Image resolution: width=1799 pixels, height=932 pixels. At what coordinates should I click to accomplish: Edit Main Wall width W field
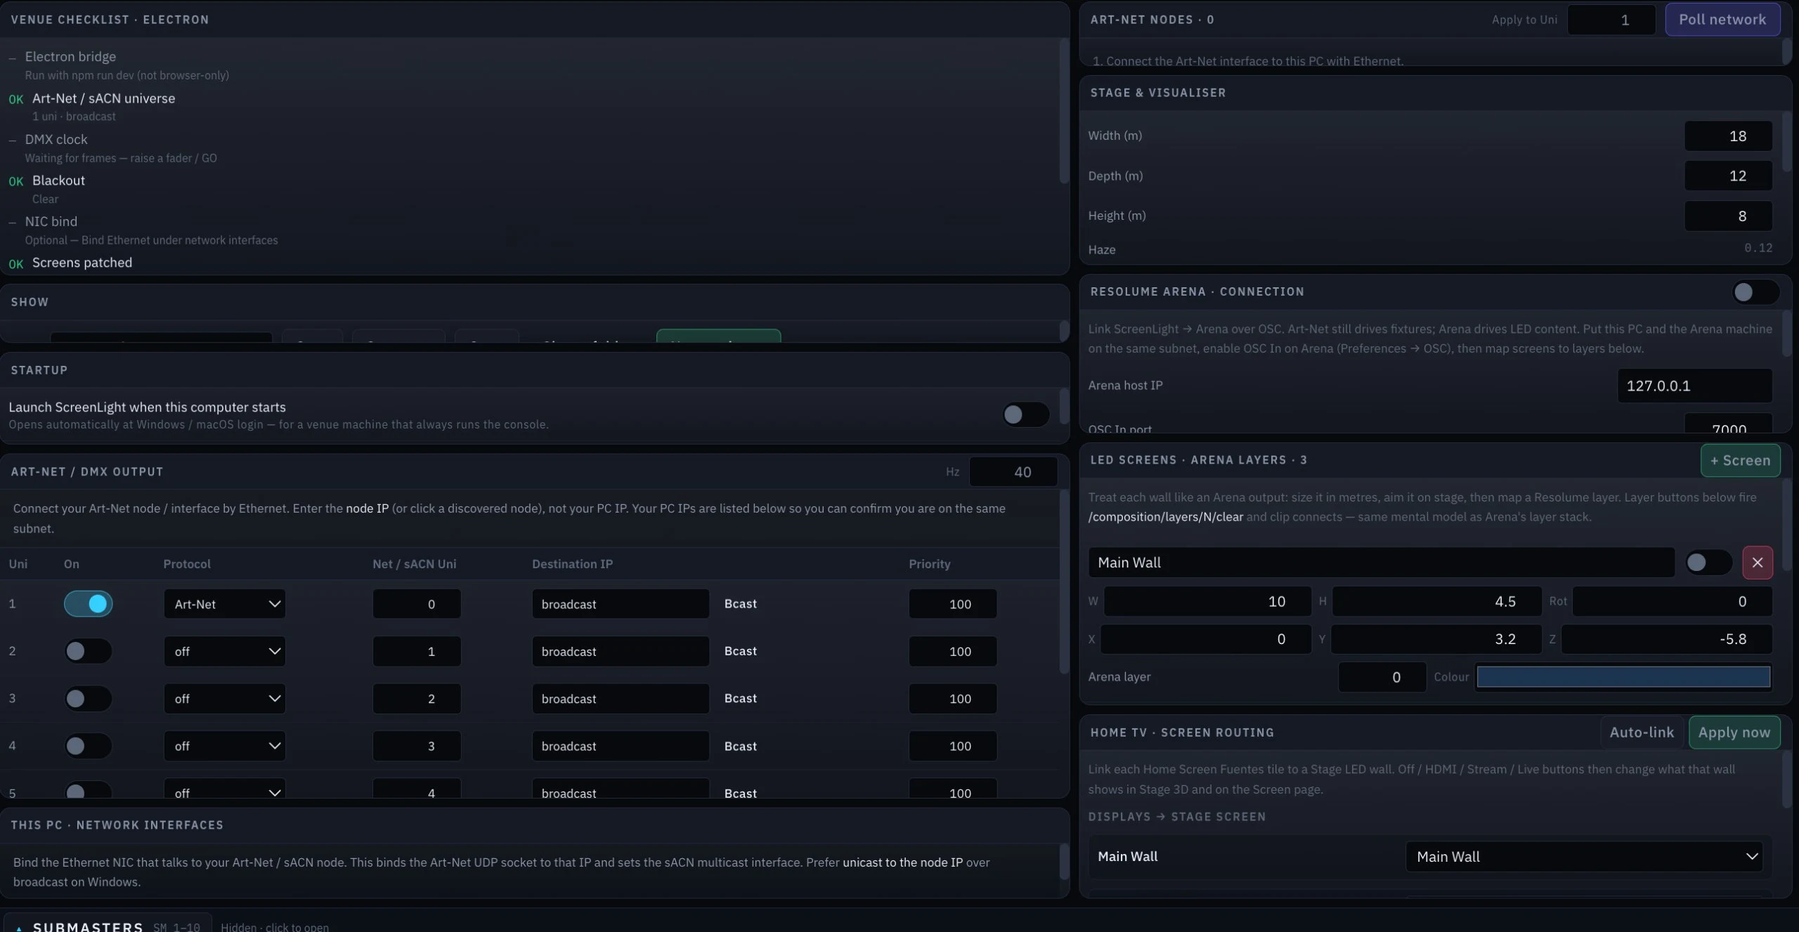pos(1207,602)
